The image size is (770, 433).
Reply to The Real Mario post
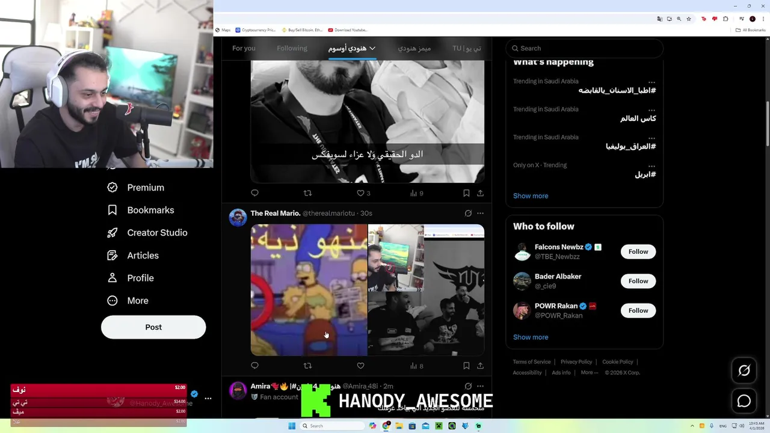[x=254, y=366]
